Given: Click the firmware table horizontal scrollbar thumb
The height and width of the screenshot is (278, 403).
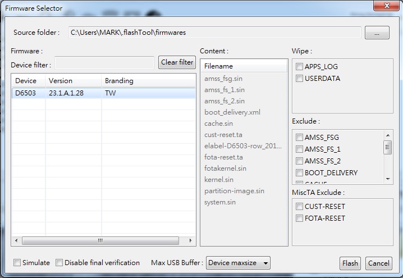Looking at the screenshot, I should (x=100, y=241).
